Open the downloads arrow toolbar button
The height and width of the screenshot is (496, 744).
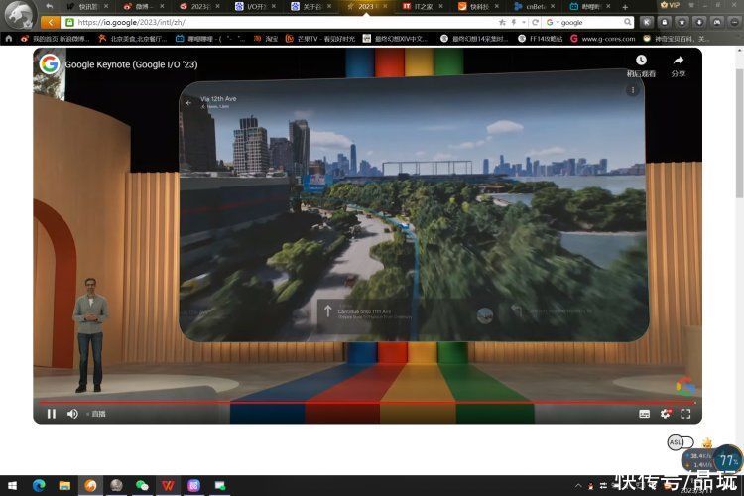[x=699, y=22]
